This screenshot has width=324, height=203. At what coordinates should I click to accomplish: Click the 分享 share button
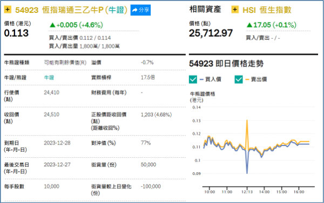pyautogui.click(x=140, y=10)
